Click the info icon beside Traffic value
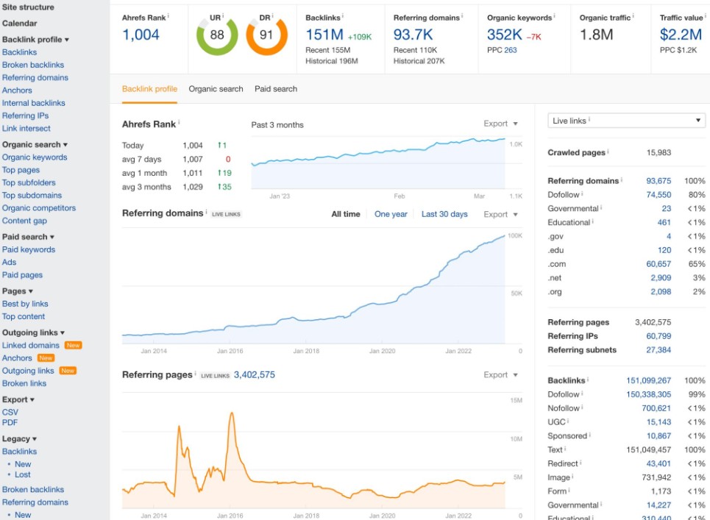The image size is (710, 520). [706, 16]
